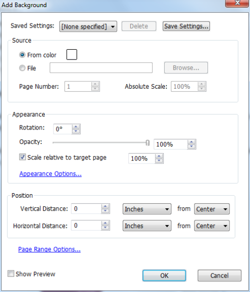Uncheck Scale relative to target page
The image size is (250, 292).
click(x=23, y=157)
